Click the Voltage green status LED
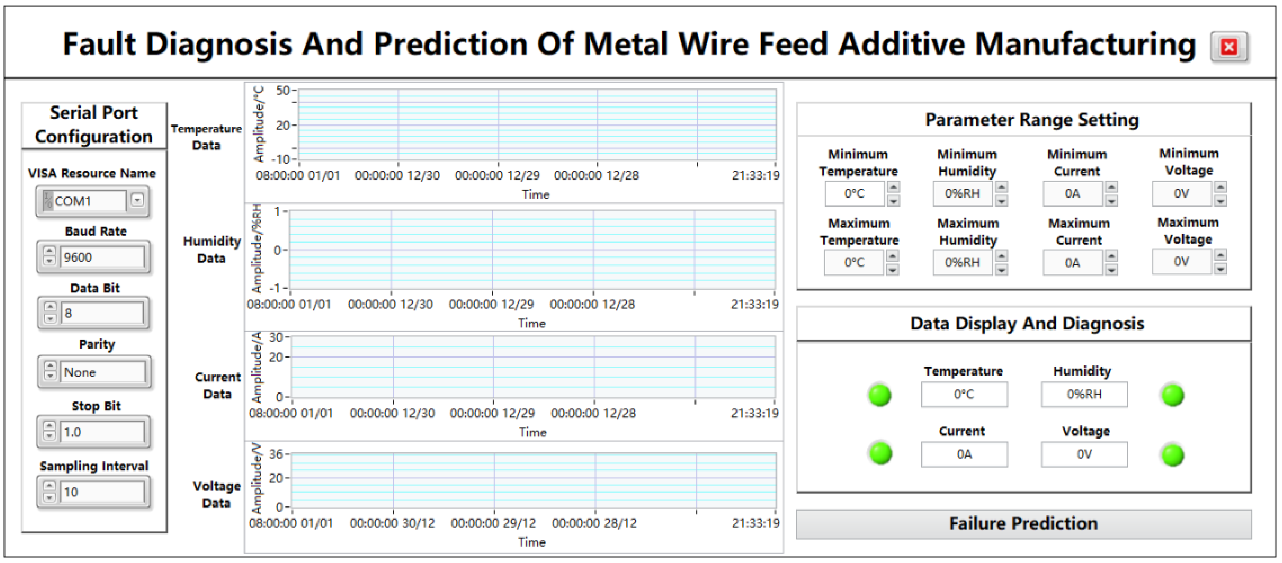1282x563 pixels. click(x=1172, y=455)
